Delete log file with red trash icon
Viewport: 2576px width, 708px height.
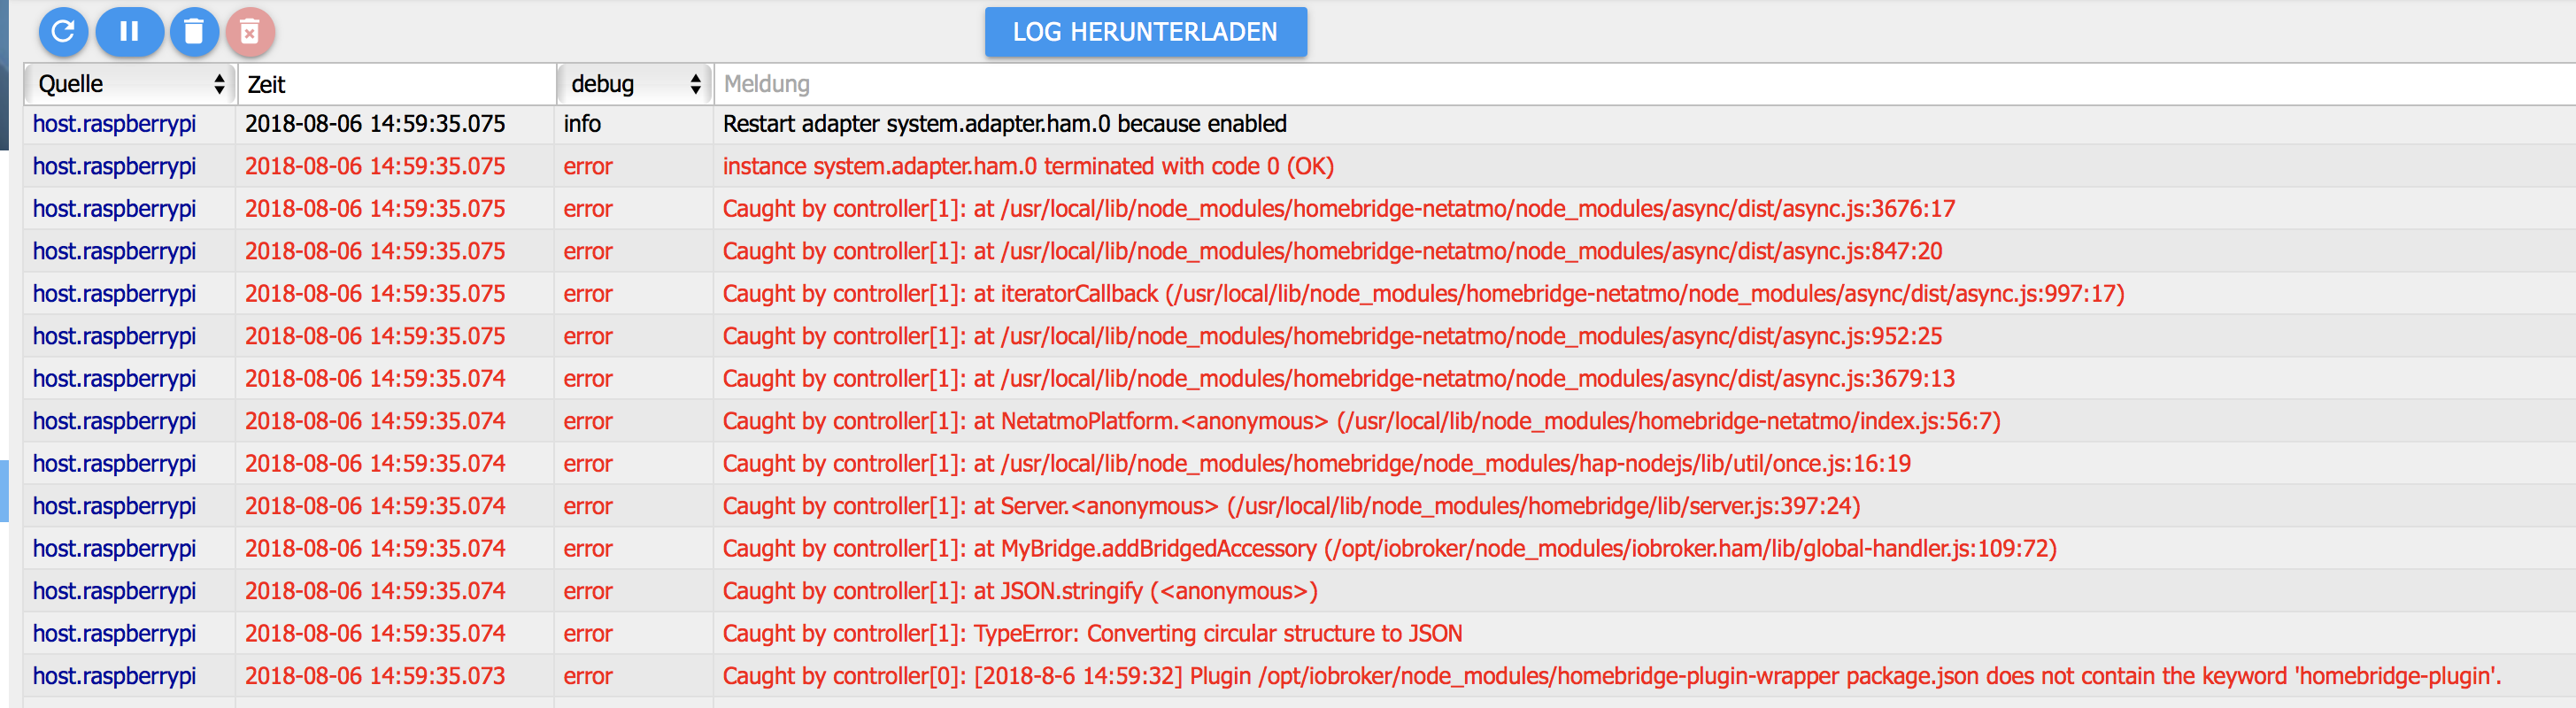250,32
